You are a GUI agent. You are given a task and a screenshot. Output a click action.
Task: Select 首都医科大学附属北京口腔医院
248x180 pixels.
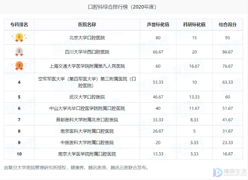[87, 120]
